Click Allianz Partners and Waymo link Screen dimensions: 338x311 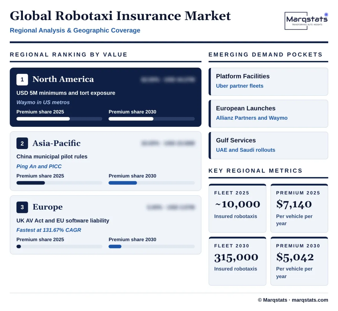(x=252, y=118)
